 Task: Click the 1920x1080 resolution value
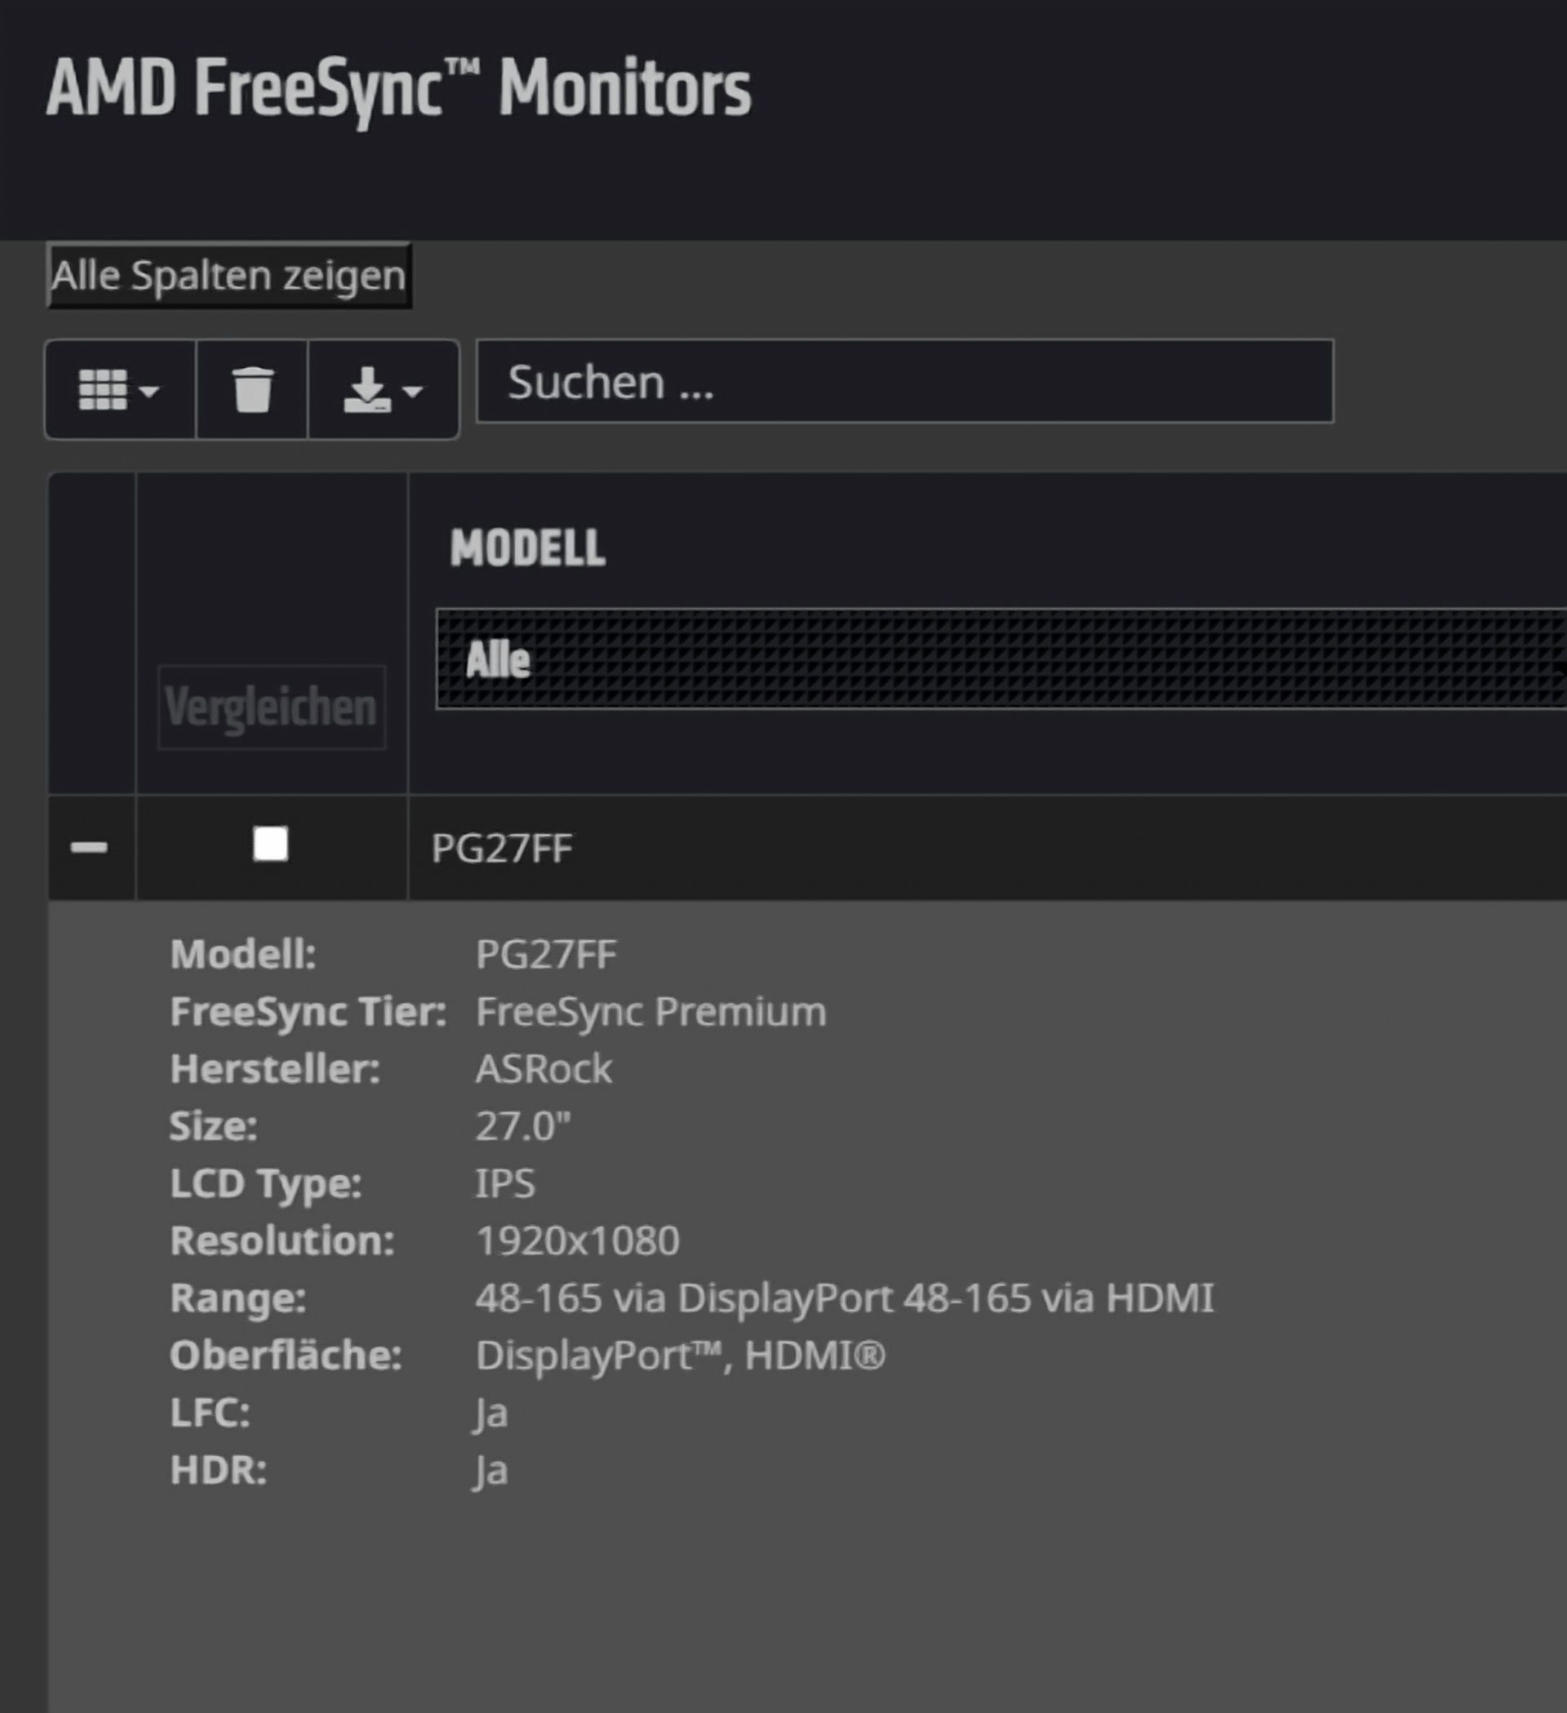coord(578,1240)
